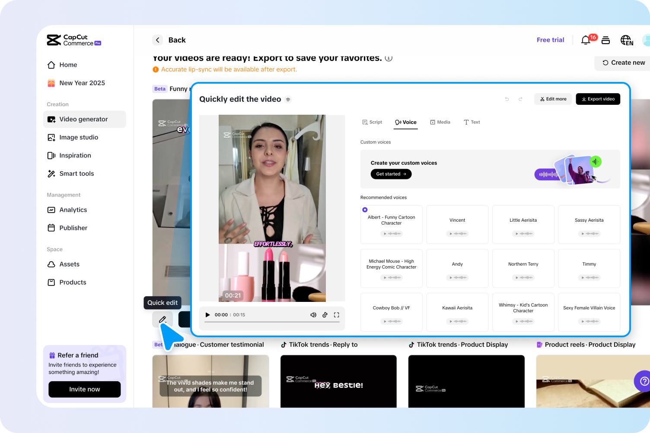Choose the Michael Mouse voice card
Image resolution: width=650 pixels, height=433 pixels.
(x=392, y=268)
